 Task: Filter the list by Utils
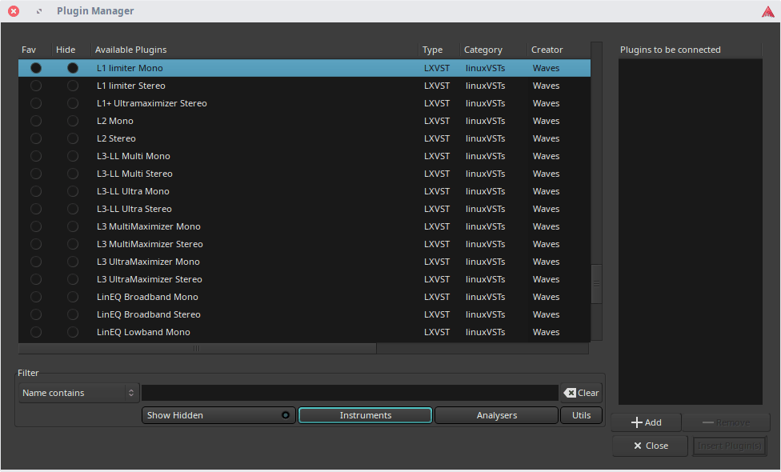point(581,415)
